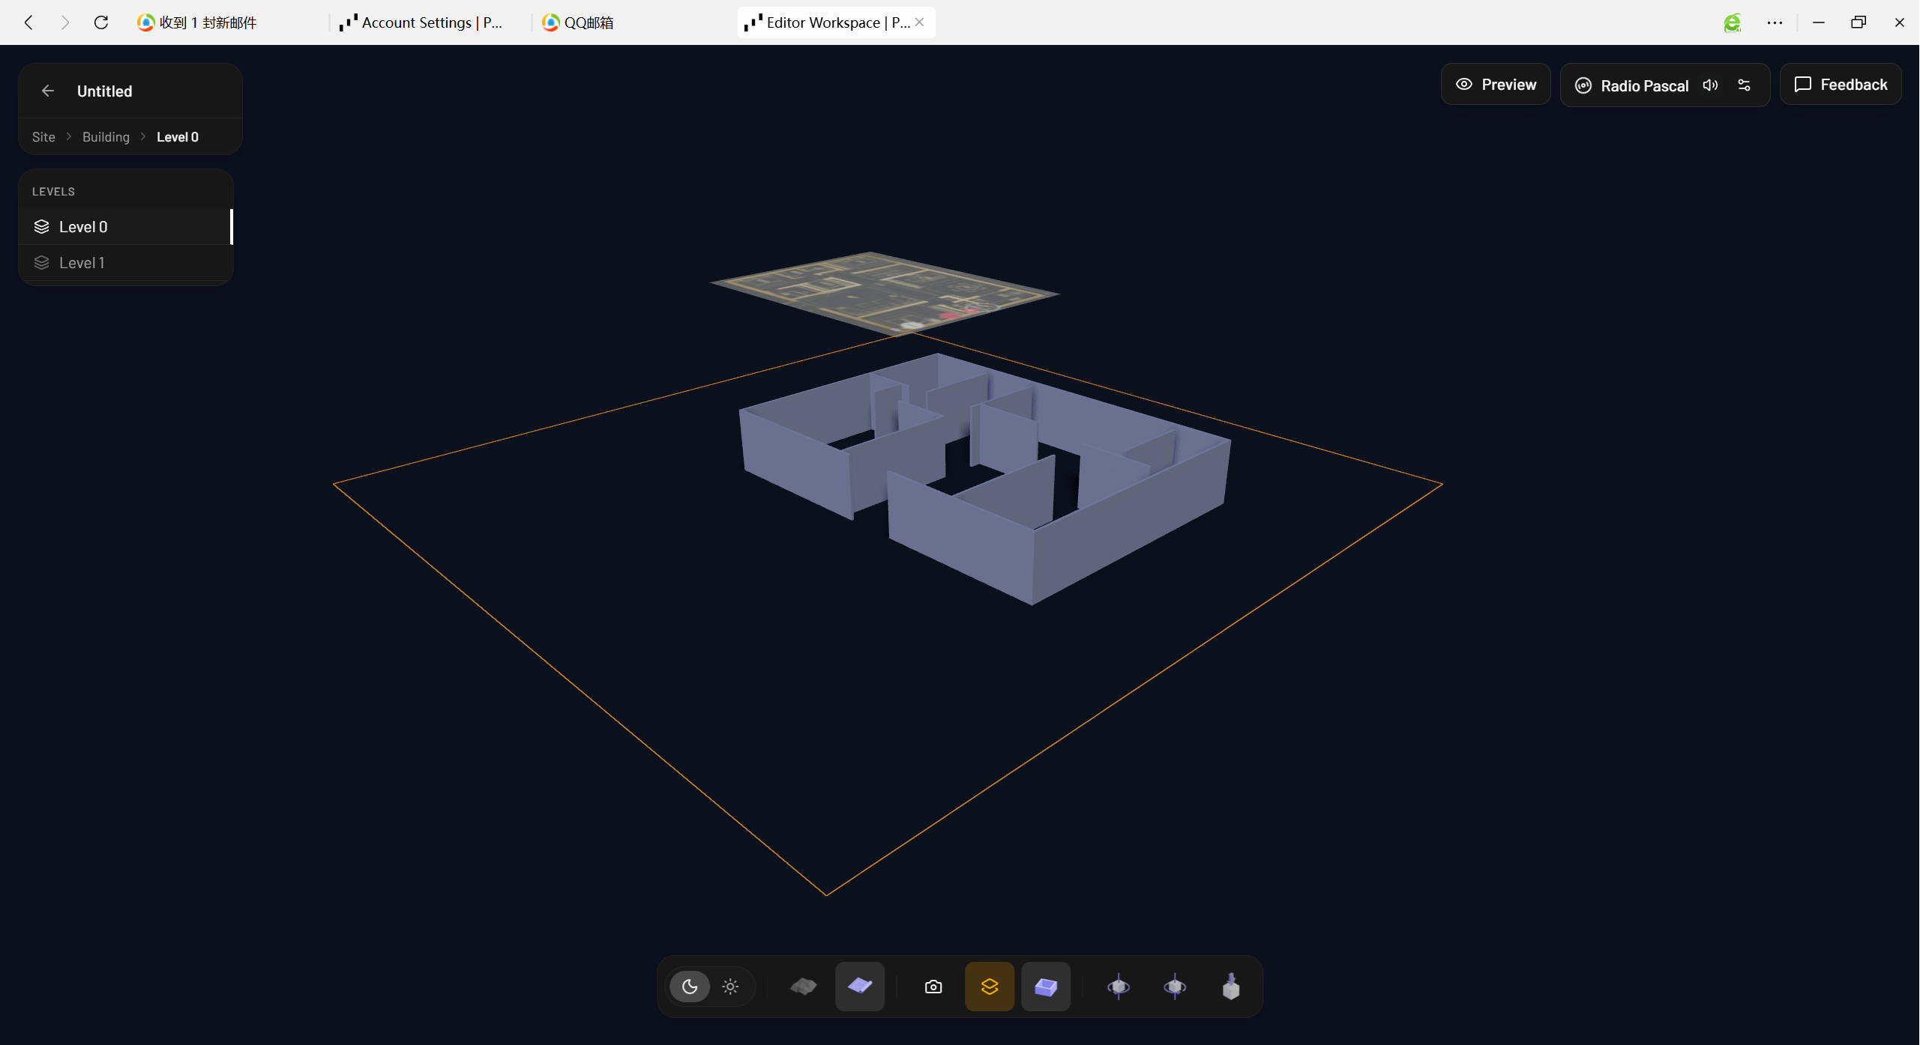Image resolution: width=1920 pixels, height=1045 pixels.
Task: Switch to light mode sun toggle
Action: pyautogui.click(x=730, y=987)
